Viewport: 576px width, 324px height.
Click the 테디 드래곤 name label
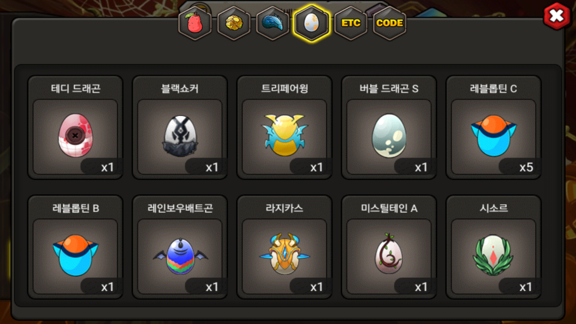(x=76, y=89)
